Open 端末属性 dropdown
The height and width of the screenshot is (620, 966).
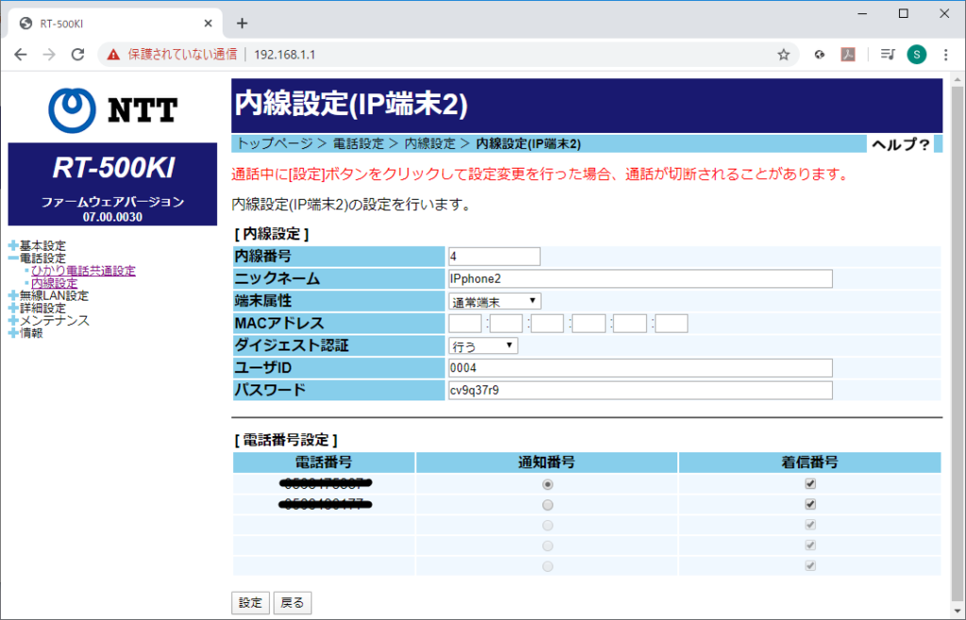tap(494, 302)
